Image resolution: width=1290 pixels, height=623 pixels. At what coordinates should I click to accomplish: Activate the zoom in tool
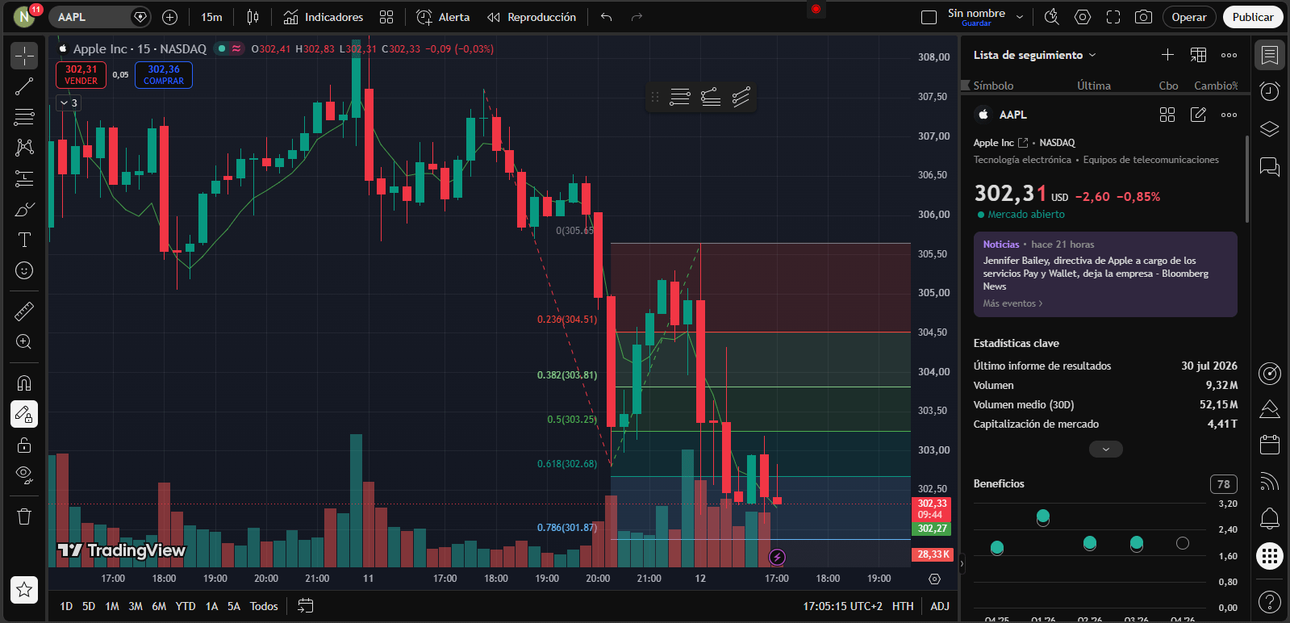pyautogui.click(x=24, y=341)
